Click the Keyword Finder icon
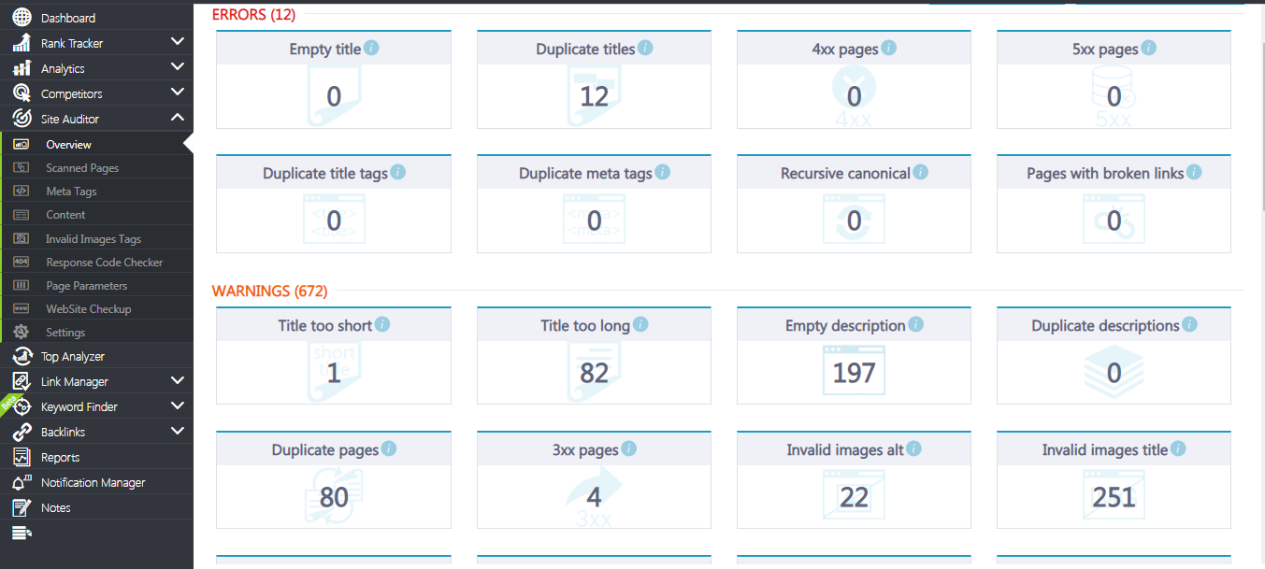Screen dimensions: 1265x569 22,406
